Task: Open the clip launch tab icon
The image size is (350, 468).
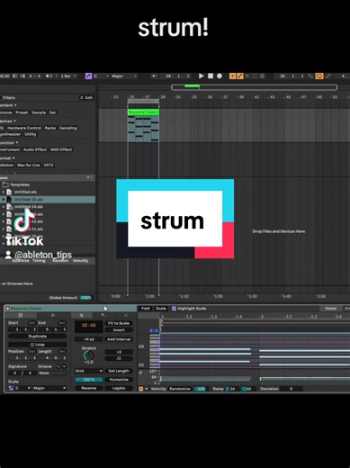Action: pyautogui.click(x=53, y=315)
